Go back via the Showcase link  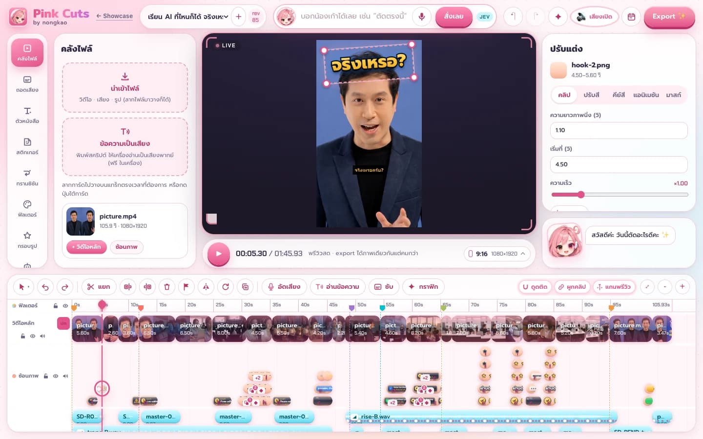click(114, 16)
